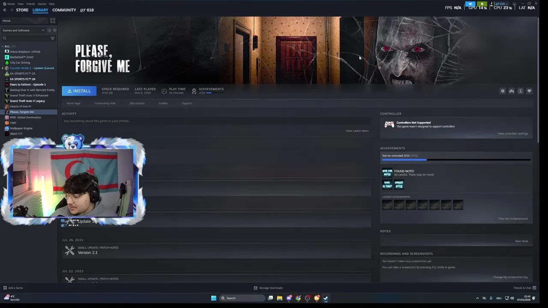548x308 pixels.
Task: Open the Store Page tab
Action: coord(73,103)
